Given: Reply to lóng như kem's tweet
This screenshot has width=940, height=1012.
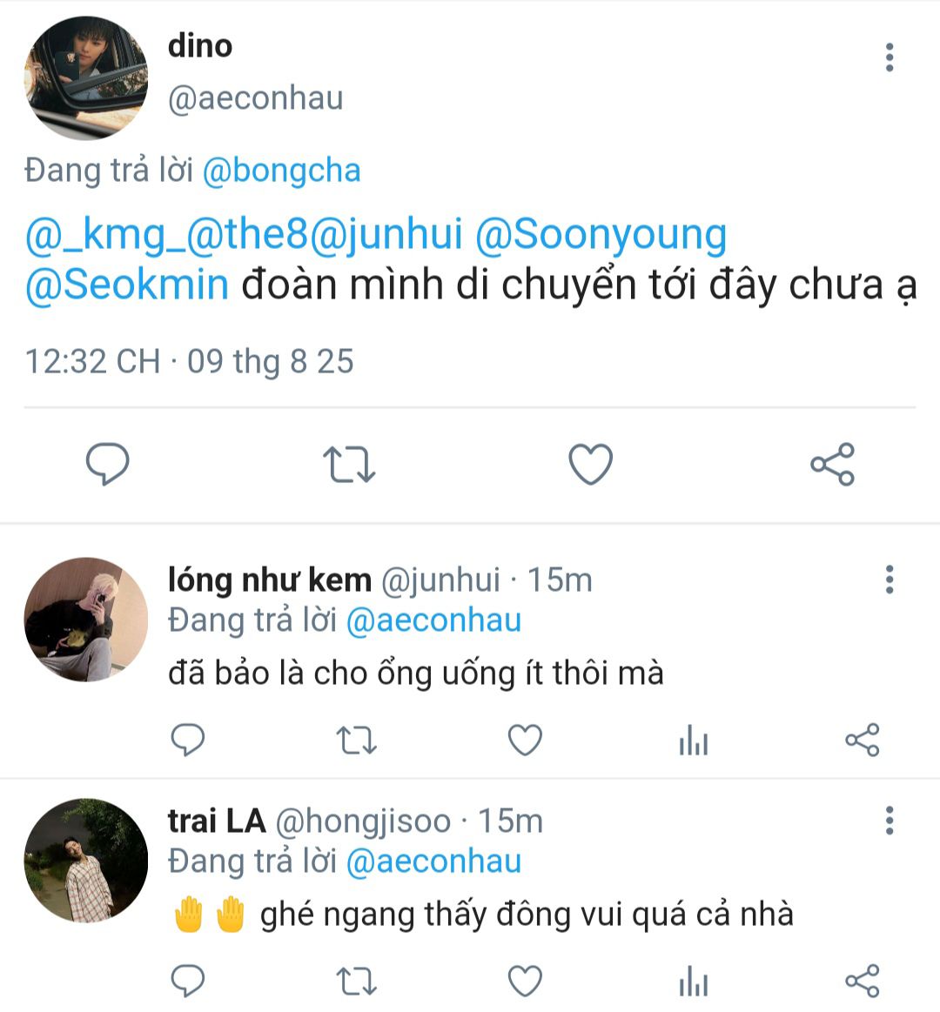Looking at the screenshot, I should tap(187, 741).
